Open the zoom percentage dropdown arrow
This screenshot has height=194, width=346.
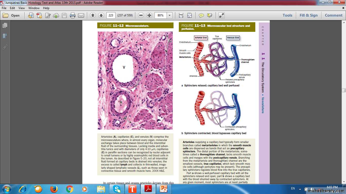point(170,15)
